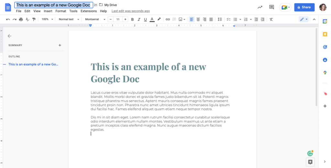Open the comment history icon
Viewport: 331px width, 168px height.
(x=272, y=7)
